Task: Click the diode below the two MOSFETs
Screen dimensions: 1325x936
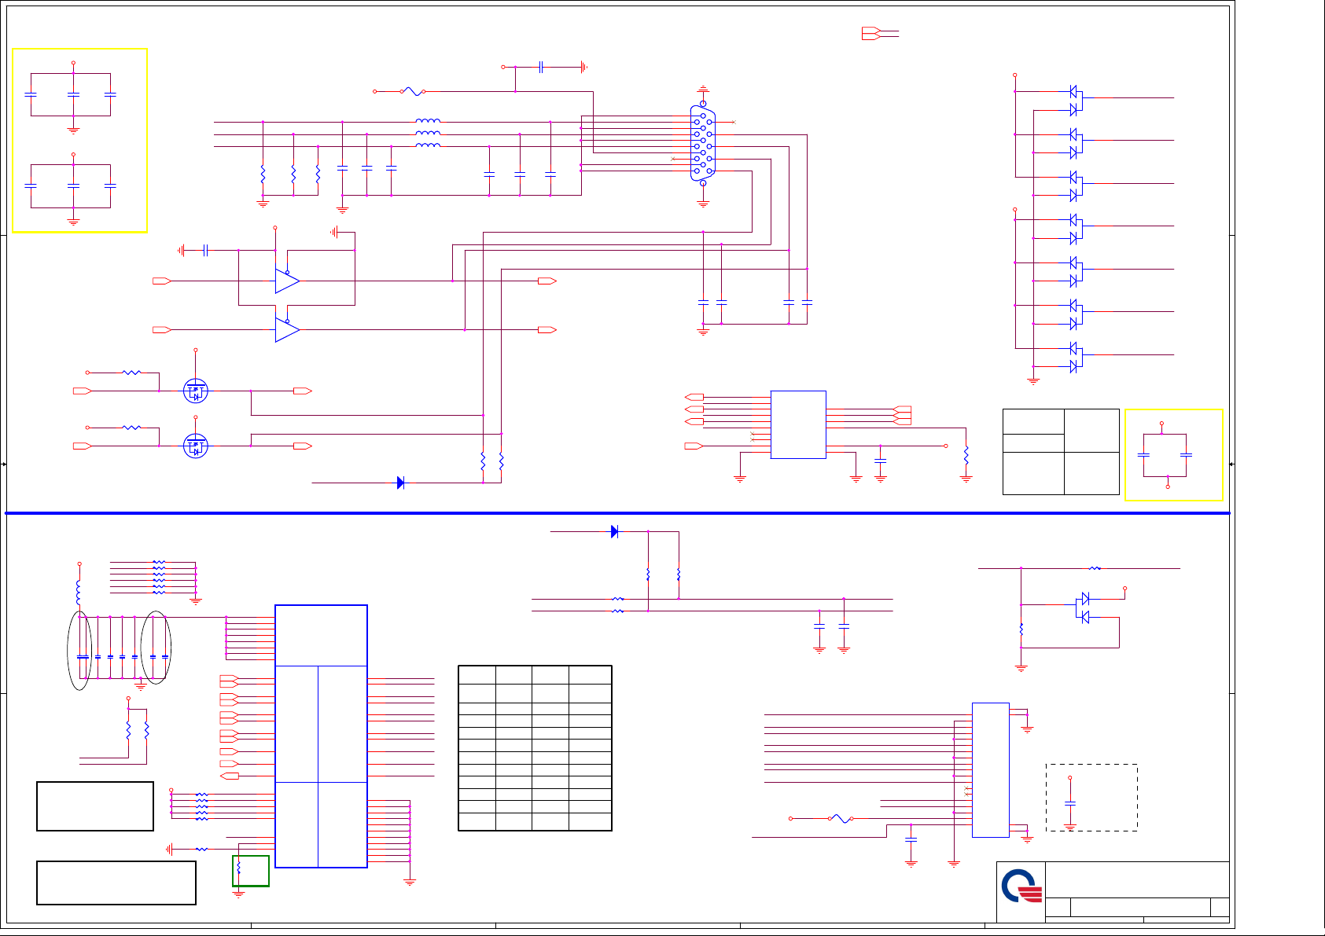Action: click(400, 483)
